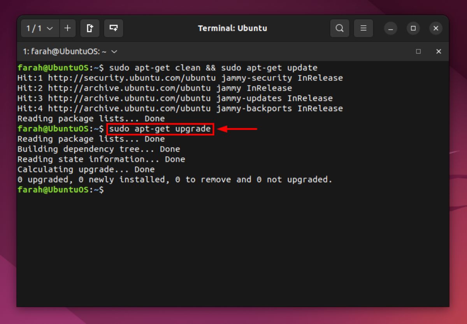The height and width of the screenshot is (324, 467).
Task: Open the chevron next to farah@UbuntuOS tab title
Action: [x=114, y=51]
